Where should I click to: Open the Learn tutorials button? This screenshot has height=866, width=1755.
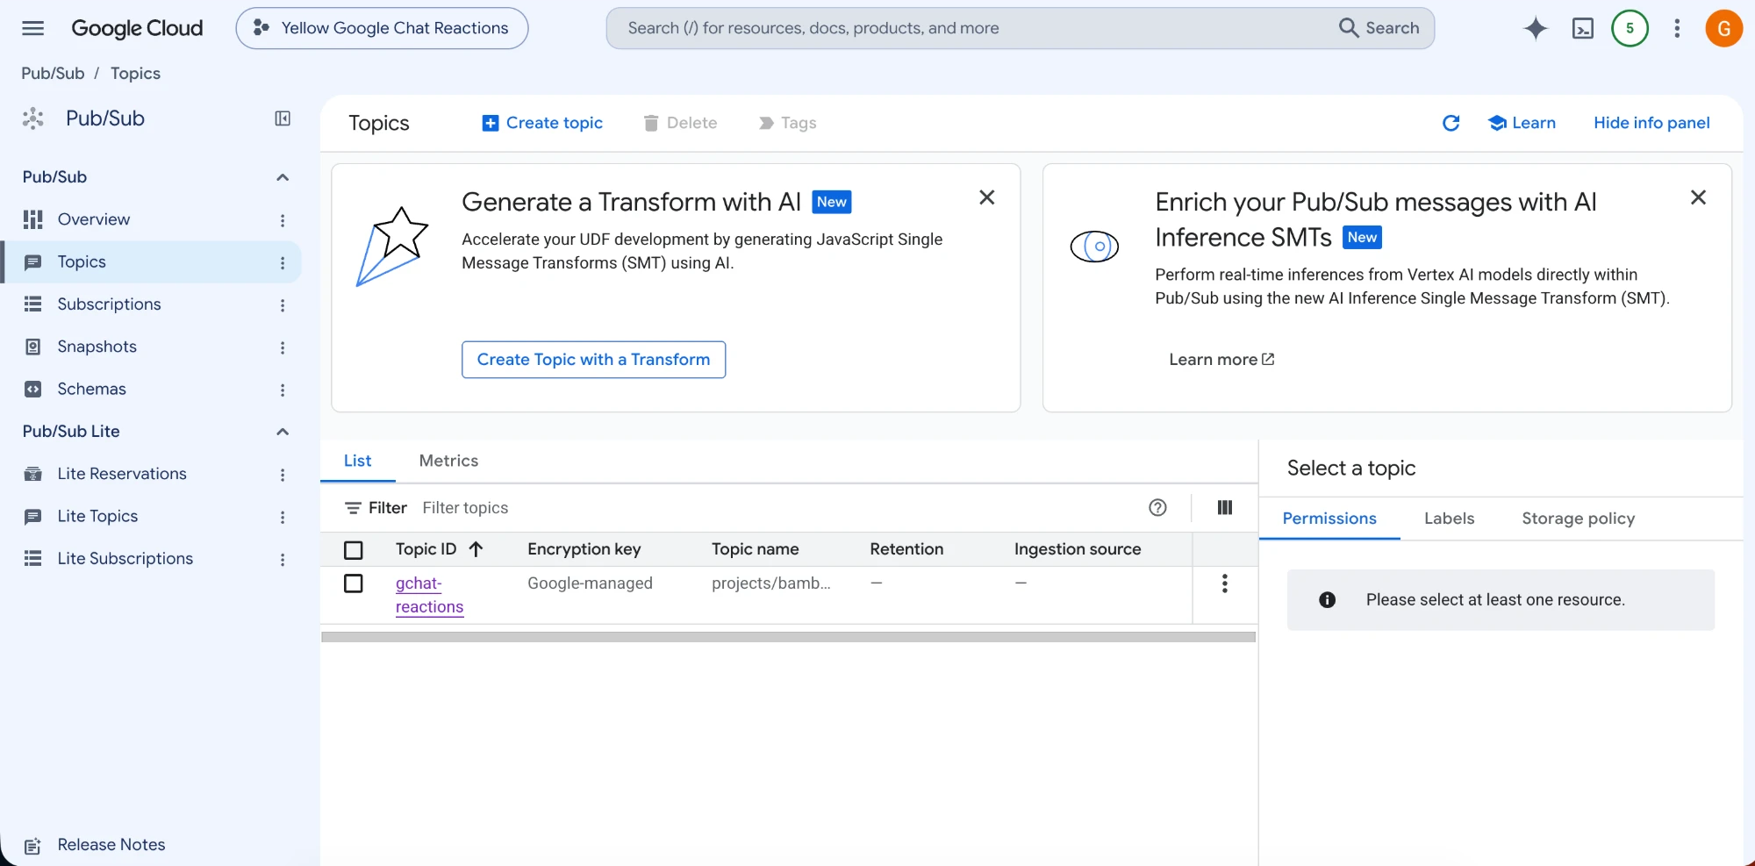(x=1522, y=123)
